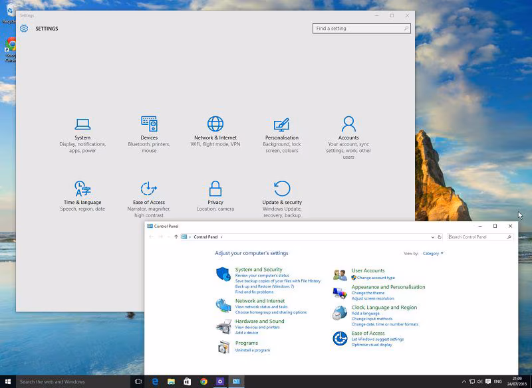
Task: Open System and Security heading
Action: (x=259, y=270)
